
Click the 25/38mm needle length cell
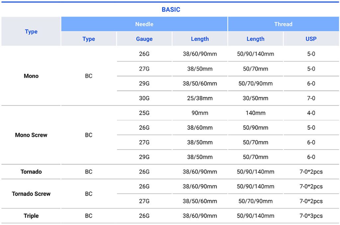(x=200, y=98)
